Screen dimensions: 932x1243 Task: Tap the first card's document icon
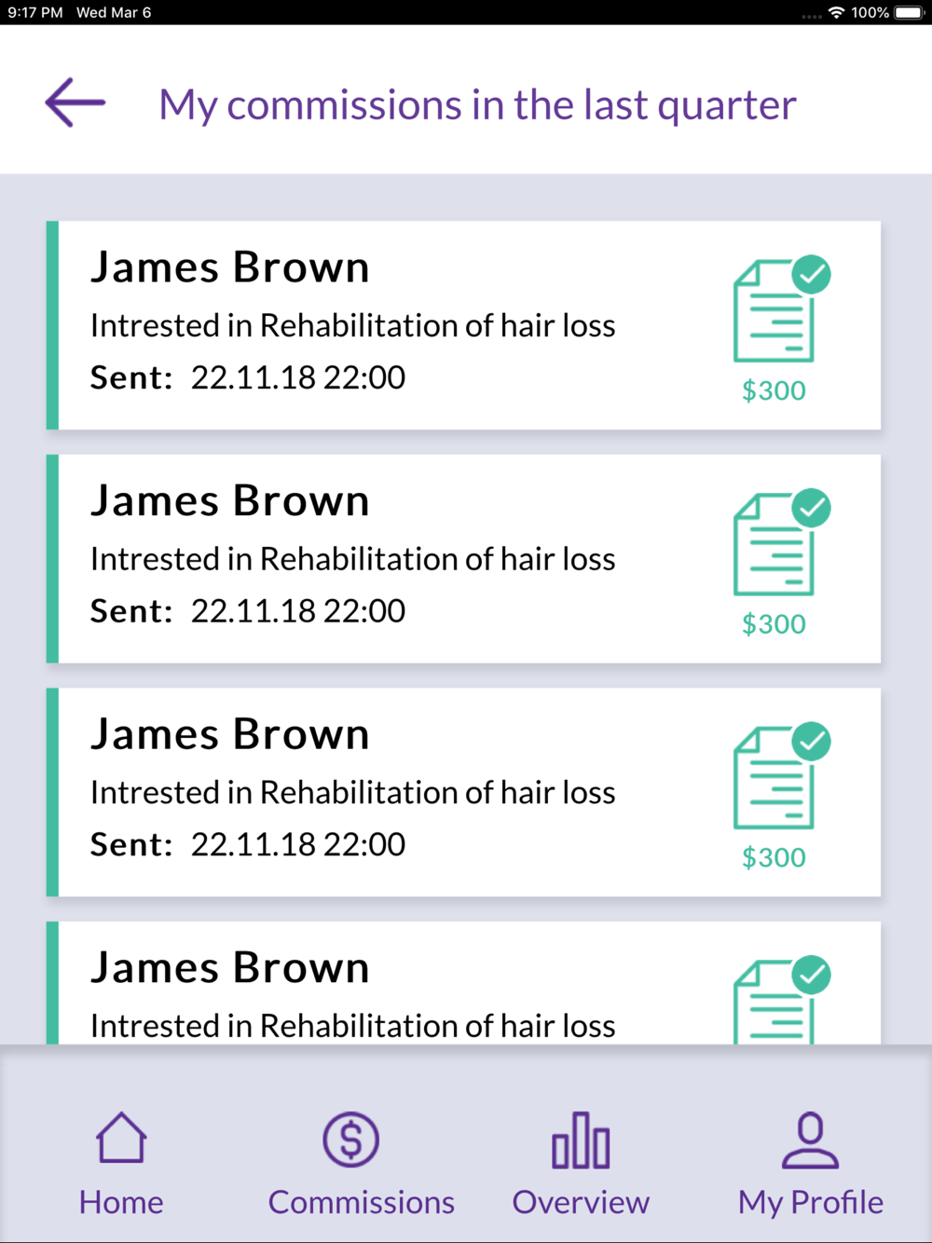774,311
